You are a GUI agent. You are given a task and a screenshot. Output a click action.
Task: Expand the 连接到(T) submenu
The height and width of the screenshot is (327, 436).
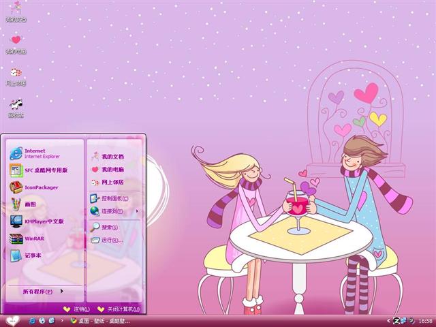click(114, 211)
